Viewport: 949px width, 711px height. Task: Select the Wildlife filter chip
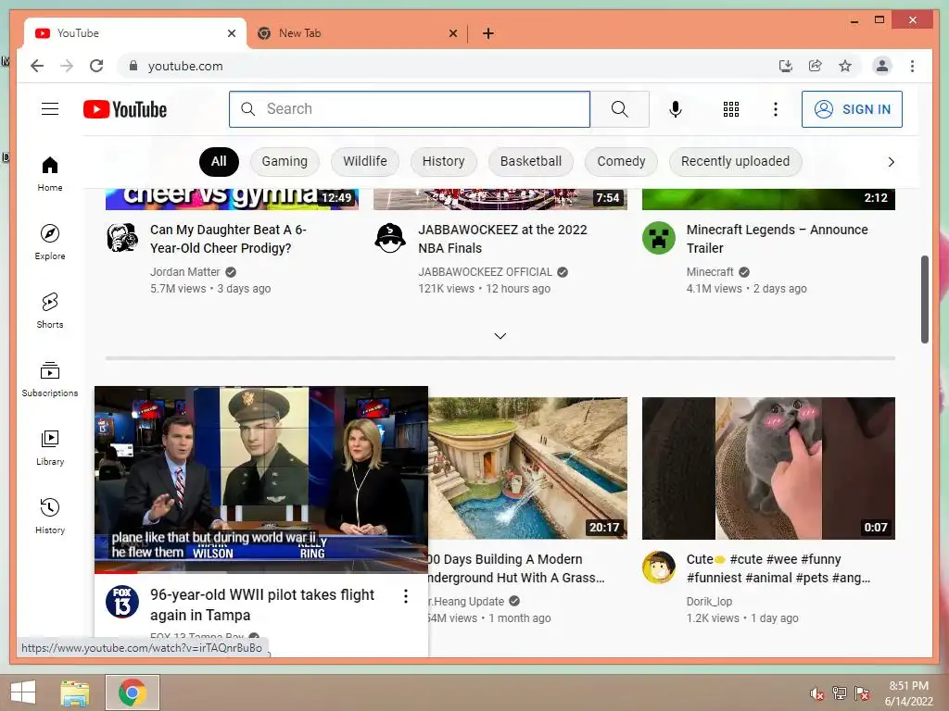click(x=365, y=161)
